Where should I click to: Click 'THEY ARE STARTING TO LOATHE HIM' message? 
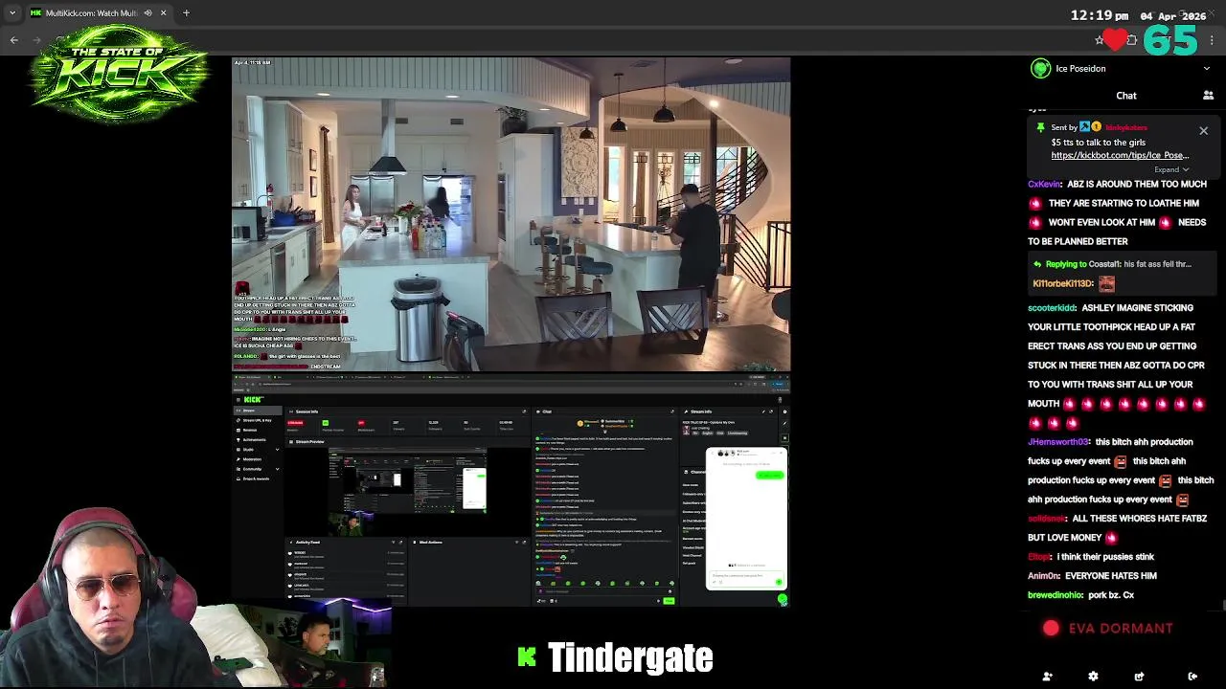[x=1124, y=203]
